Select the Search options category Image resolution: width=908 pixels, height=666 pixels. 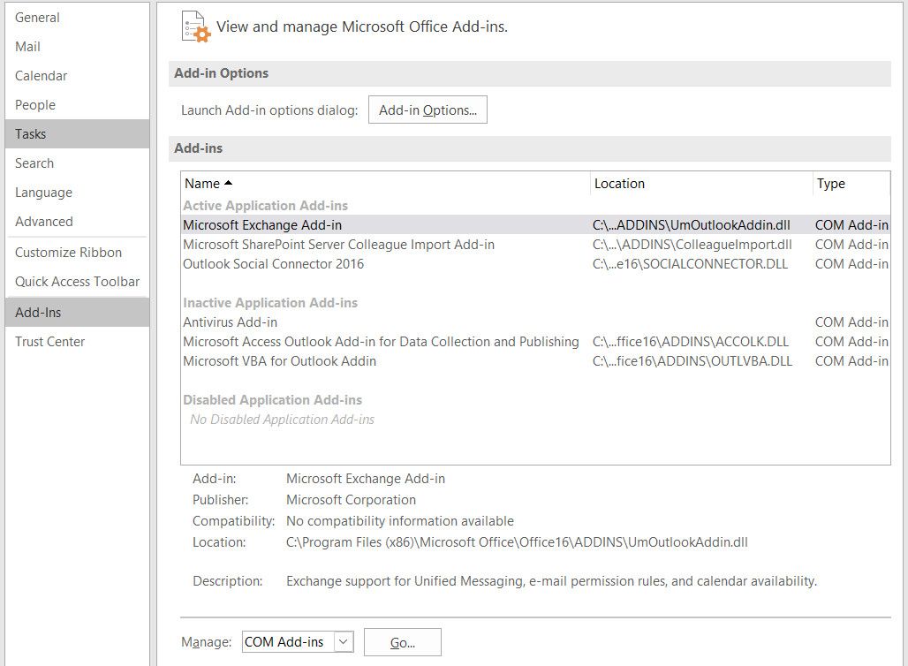tap(34, 163)
